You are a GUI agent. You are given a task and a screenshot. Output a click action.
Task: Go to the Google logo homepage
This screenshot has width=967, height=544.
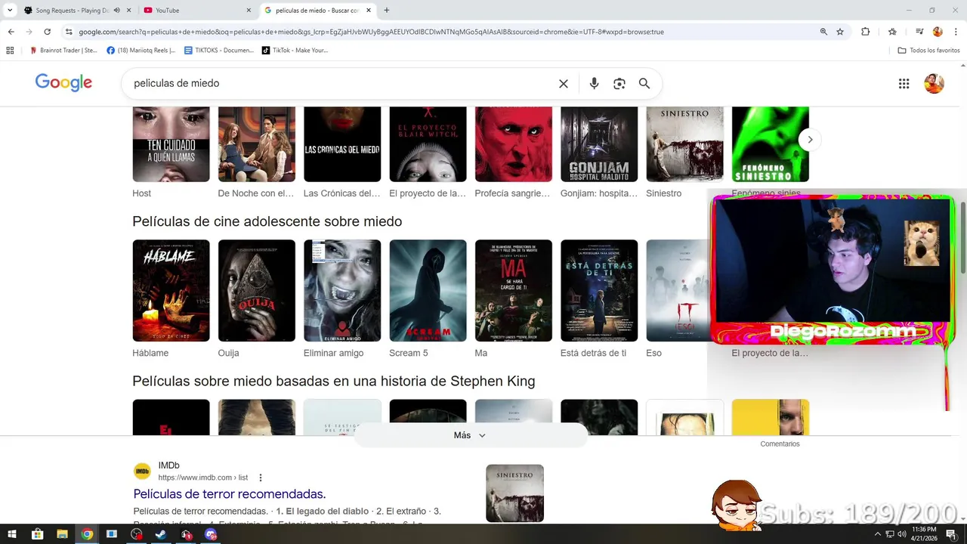pyautogui.click(x=63, y=83)
